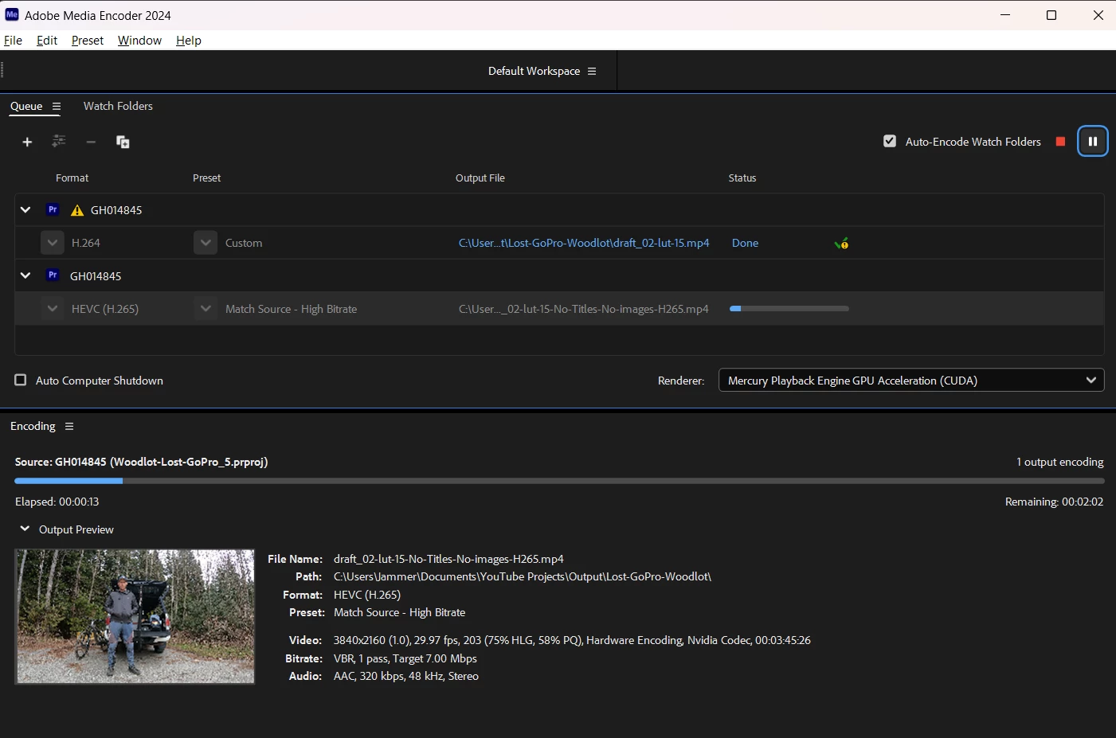1116x738 pixels.
Task: Collapse the first GH014845 source group
Action: [x=25, y=210]
